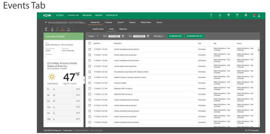Select the Events sub-tab

[111, 29]
